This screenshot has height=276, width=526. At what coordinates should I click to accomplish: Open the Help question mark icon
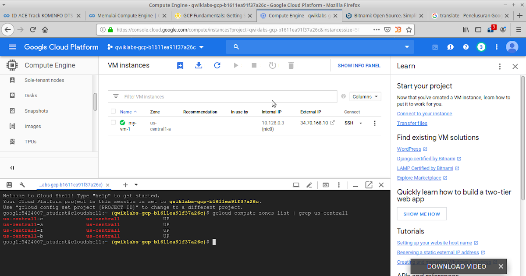pyautogui.click(x=466, y=47)
